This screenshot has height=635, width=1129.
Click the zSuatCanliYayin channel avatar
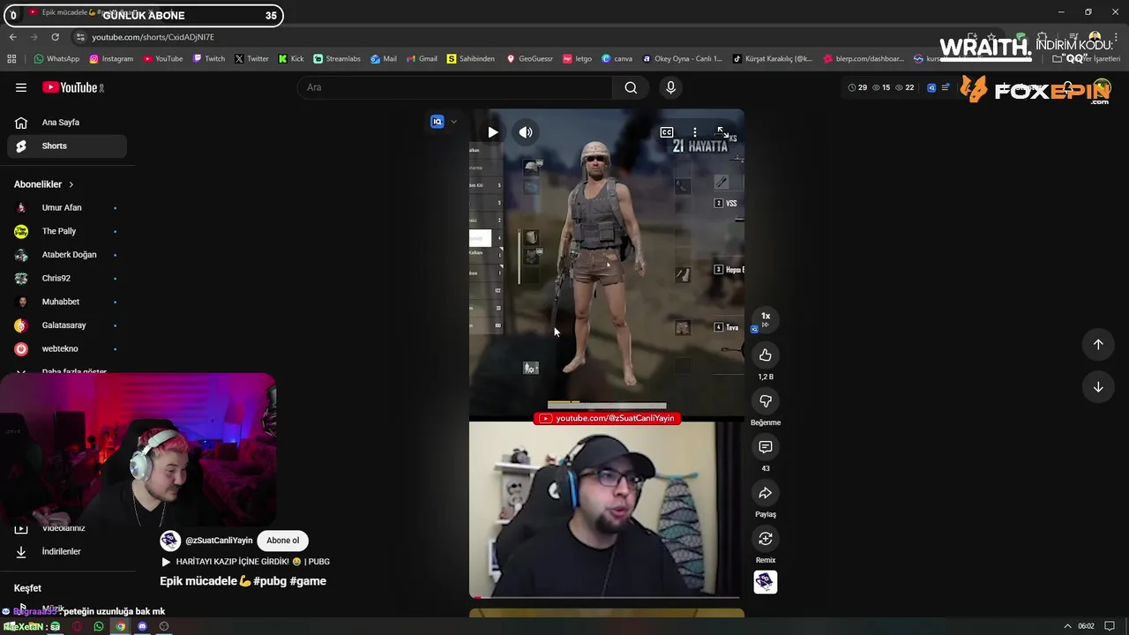[170, 541]
